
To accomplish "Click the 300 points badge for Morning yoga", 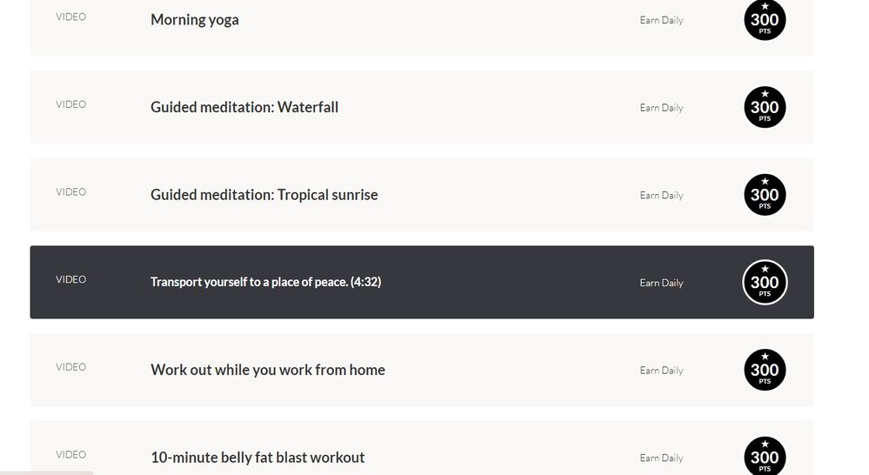I will click(x=765, y=20).
